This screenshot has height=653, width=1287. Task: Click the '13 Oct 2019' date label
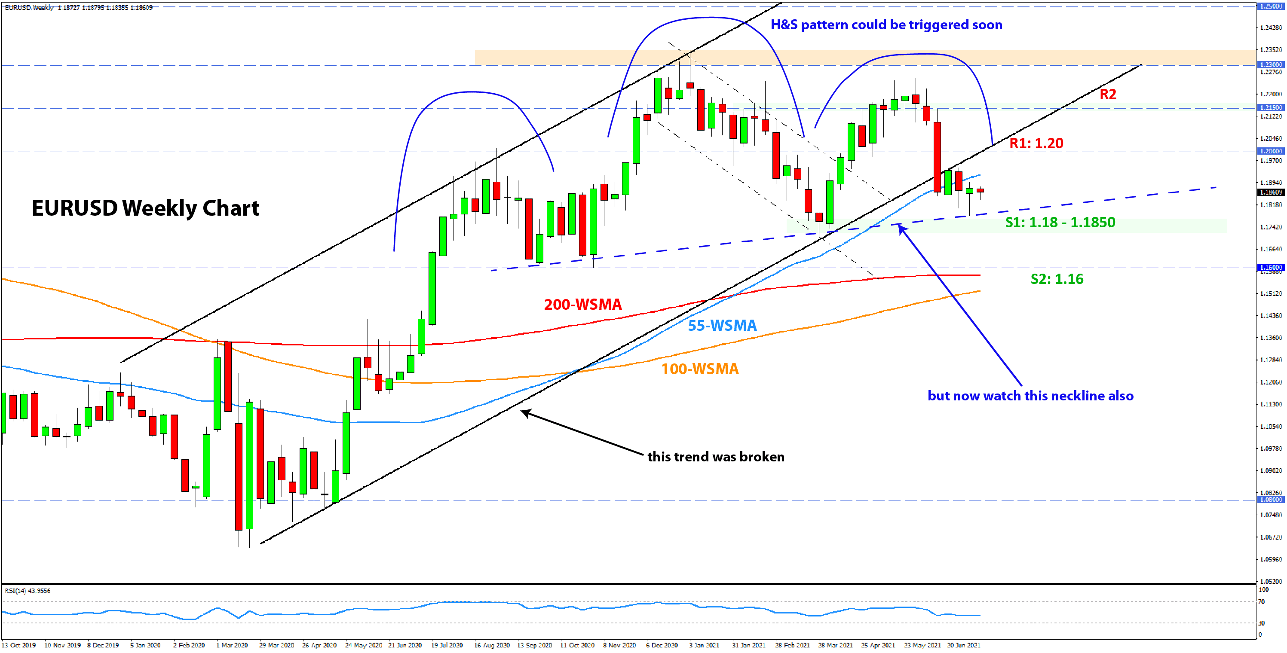(x=18, y=645)
